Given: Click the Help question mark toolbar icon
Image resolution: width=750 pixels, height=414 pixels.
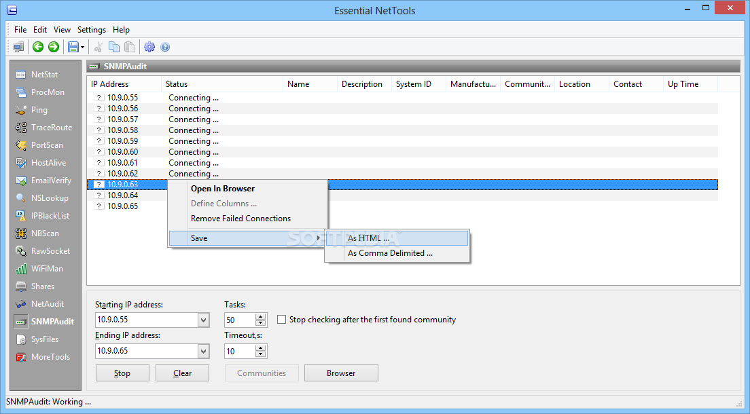Looking at the screenshot, I should tap(165, 47).
